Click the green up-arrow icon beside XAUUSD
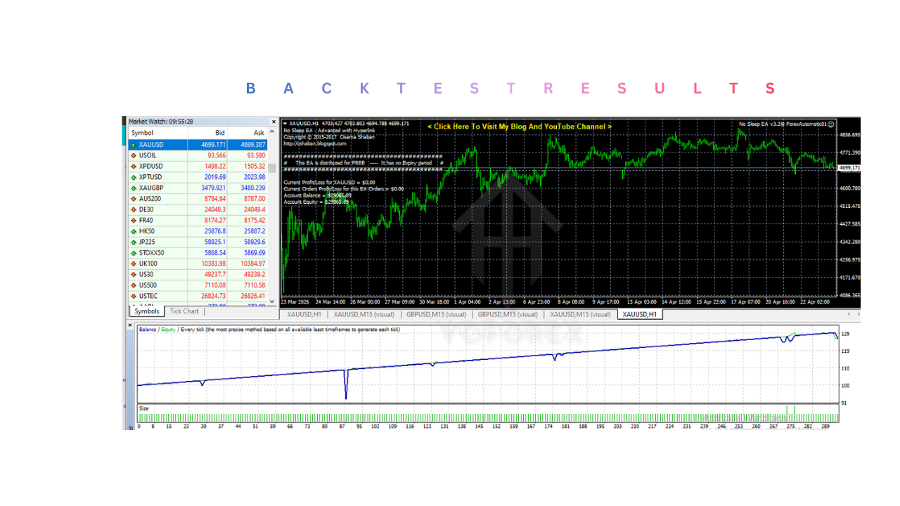 [x=134, y=144]
